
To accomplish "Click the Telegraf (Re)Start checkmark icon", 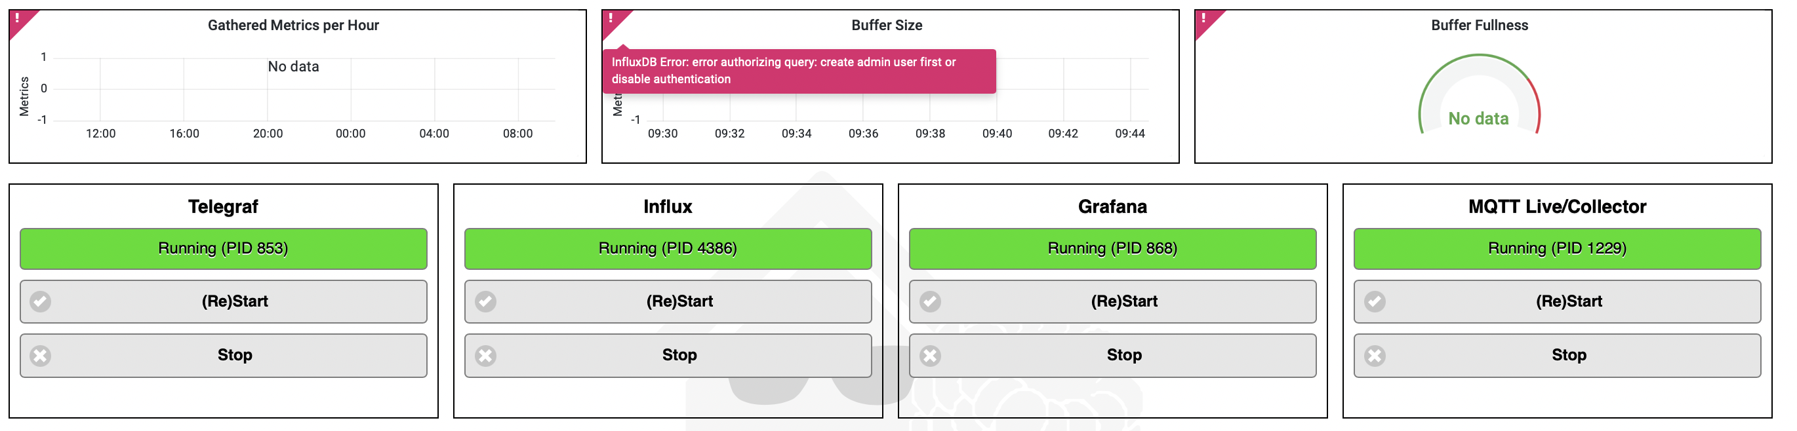I will (x=41, y=301).
